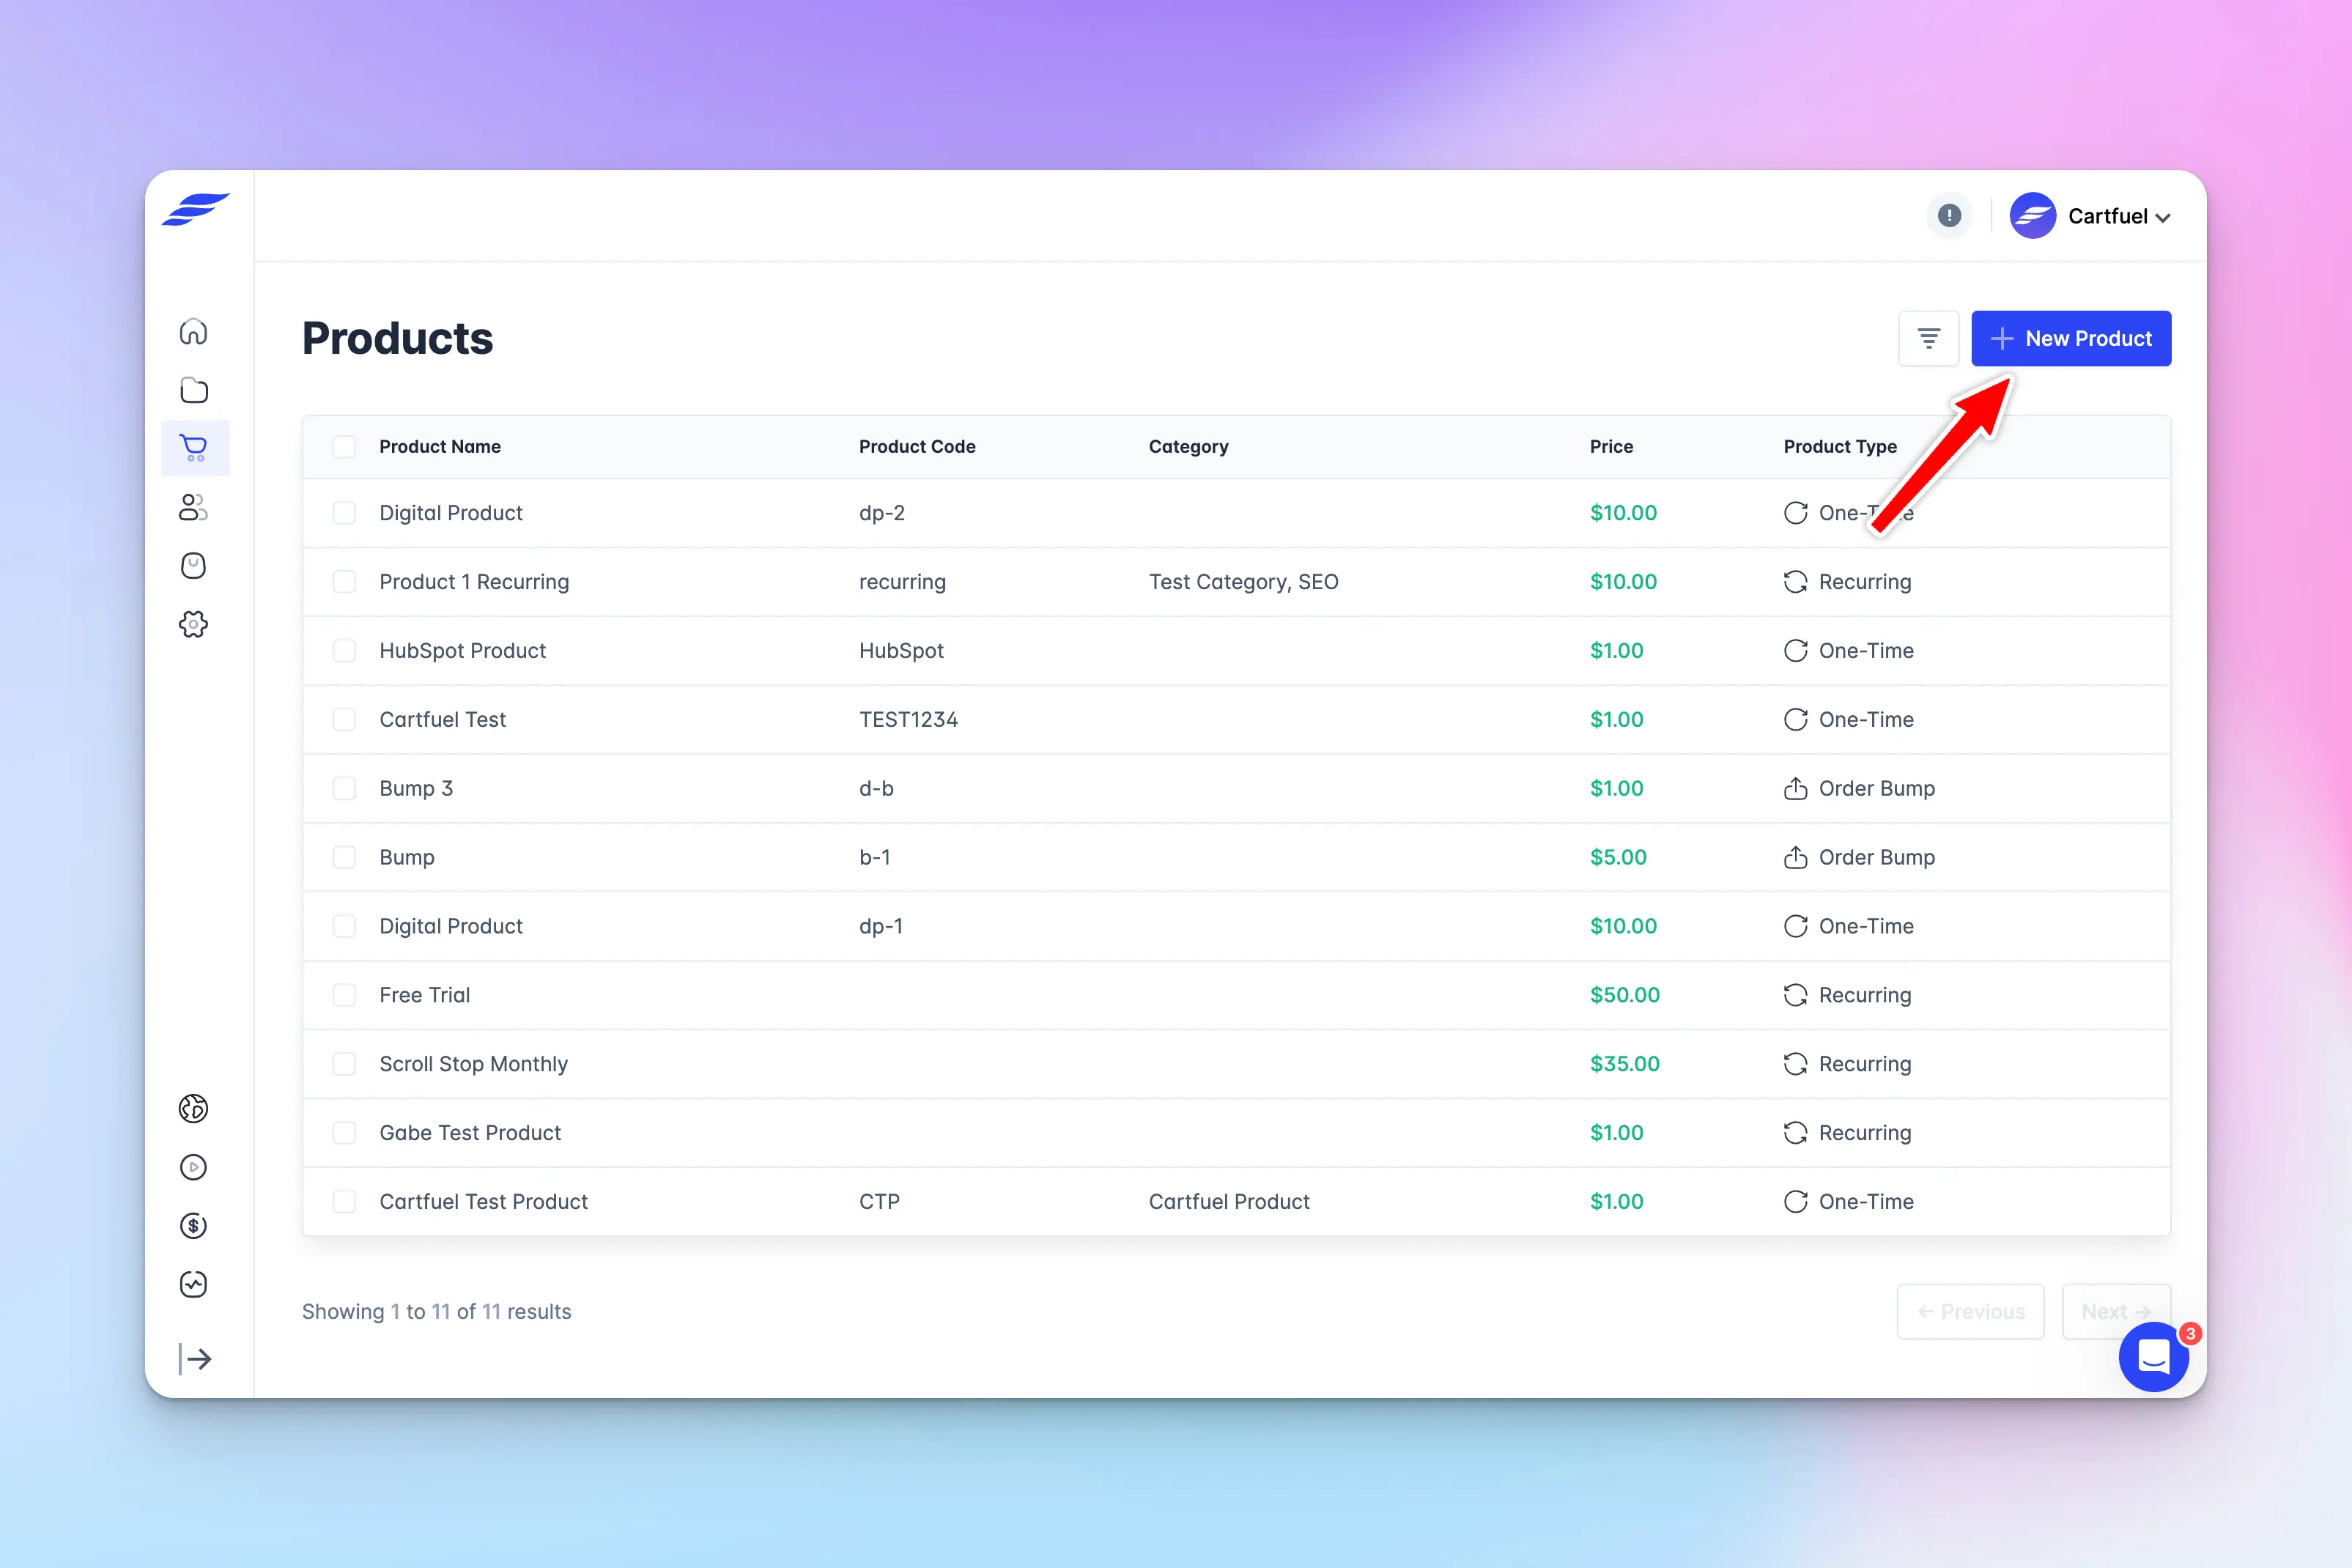This screenshot has width=2352, height=1568.
Task: Open the filter products icon button
Action: click(x=1929, y=338)
